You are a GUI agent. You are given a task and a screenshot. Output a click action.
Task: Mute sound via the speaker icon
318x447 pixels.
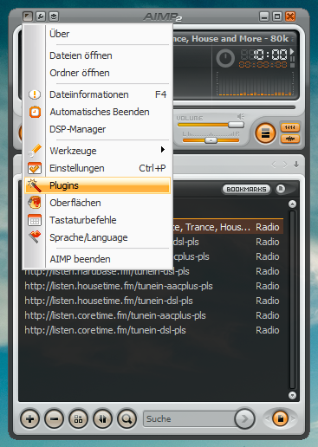(241, 116)
